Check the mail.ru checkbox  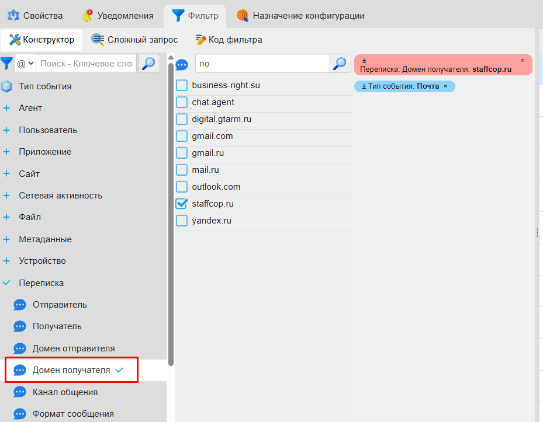click(182, 170)
